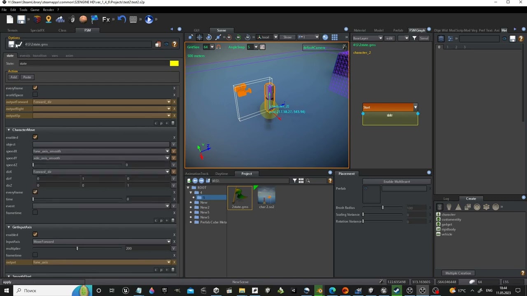527x296 pixels.
Task: Enable the GetInputAxis frametime checkbox
Action: point(35,255)
